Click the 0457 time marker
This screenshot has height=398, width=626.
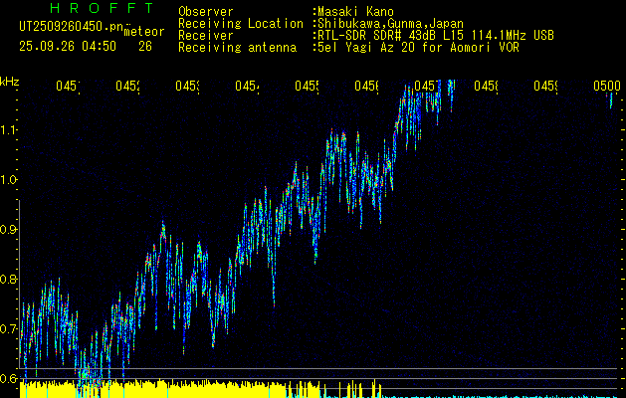coord(426,86)
